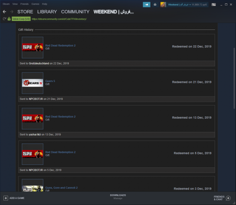Open the Gears 5 gift link
This screenshot has width=236, height=205.
(x=50, y=81)
